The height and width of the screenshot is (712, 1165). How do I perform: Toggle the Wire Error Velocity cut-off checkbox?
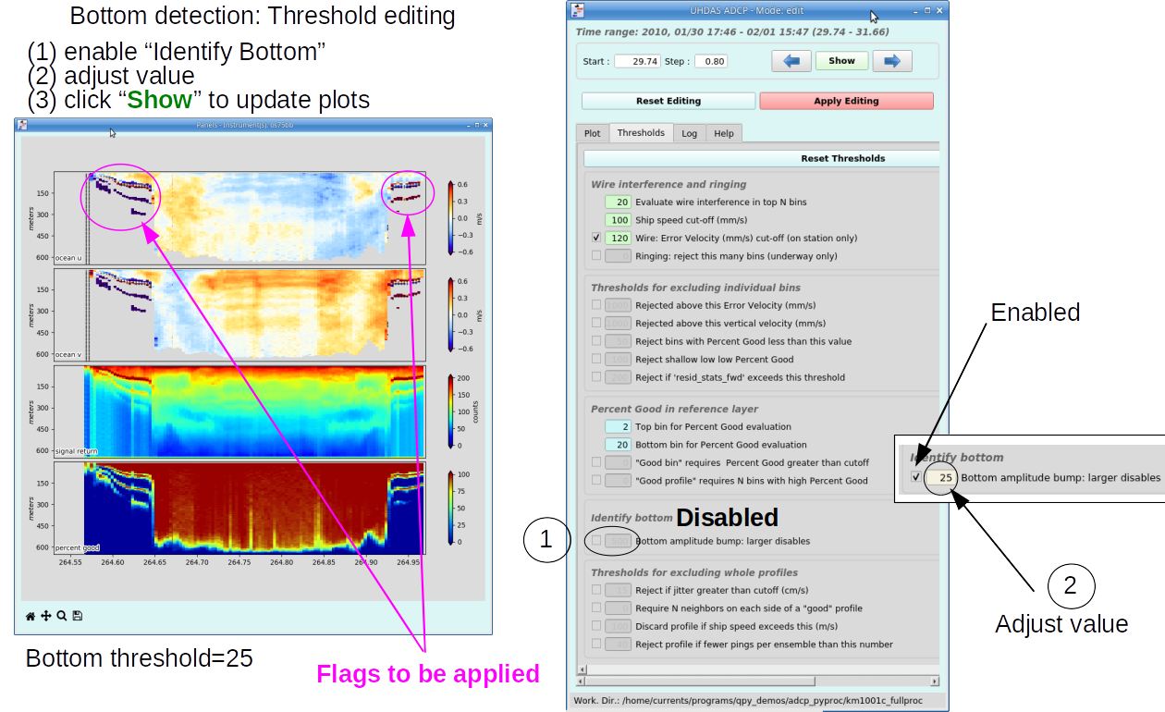596,238
